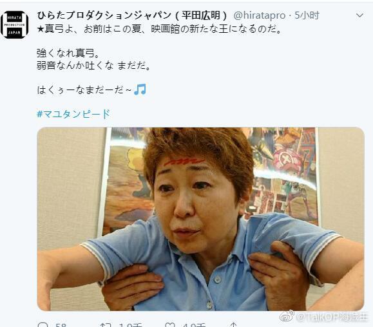Image resolution: width=373 pixels, height=327 pixels.
Task: Reply using the speech bubble icon
Action: pos(43,324)
